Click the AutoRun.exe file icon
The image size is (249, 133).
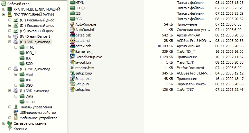[x=73, y=24]
